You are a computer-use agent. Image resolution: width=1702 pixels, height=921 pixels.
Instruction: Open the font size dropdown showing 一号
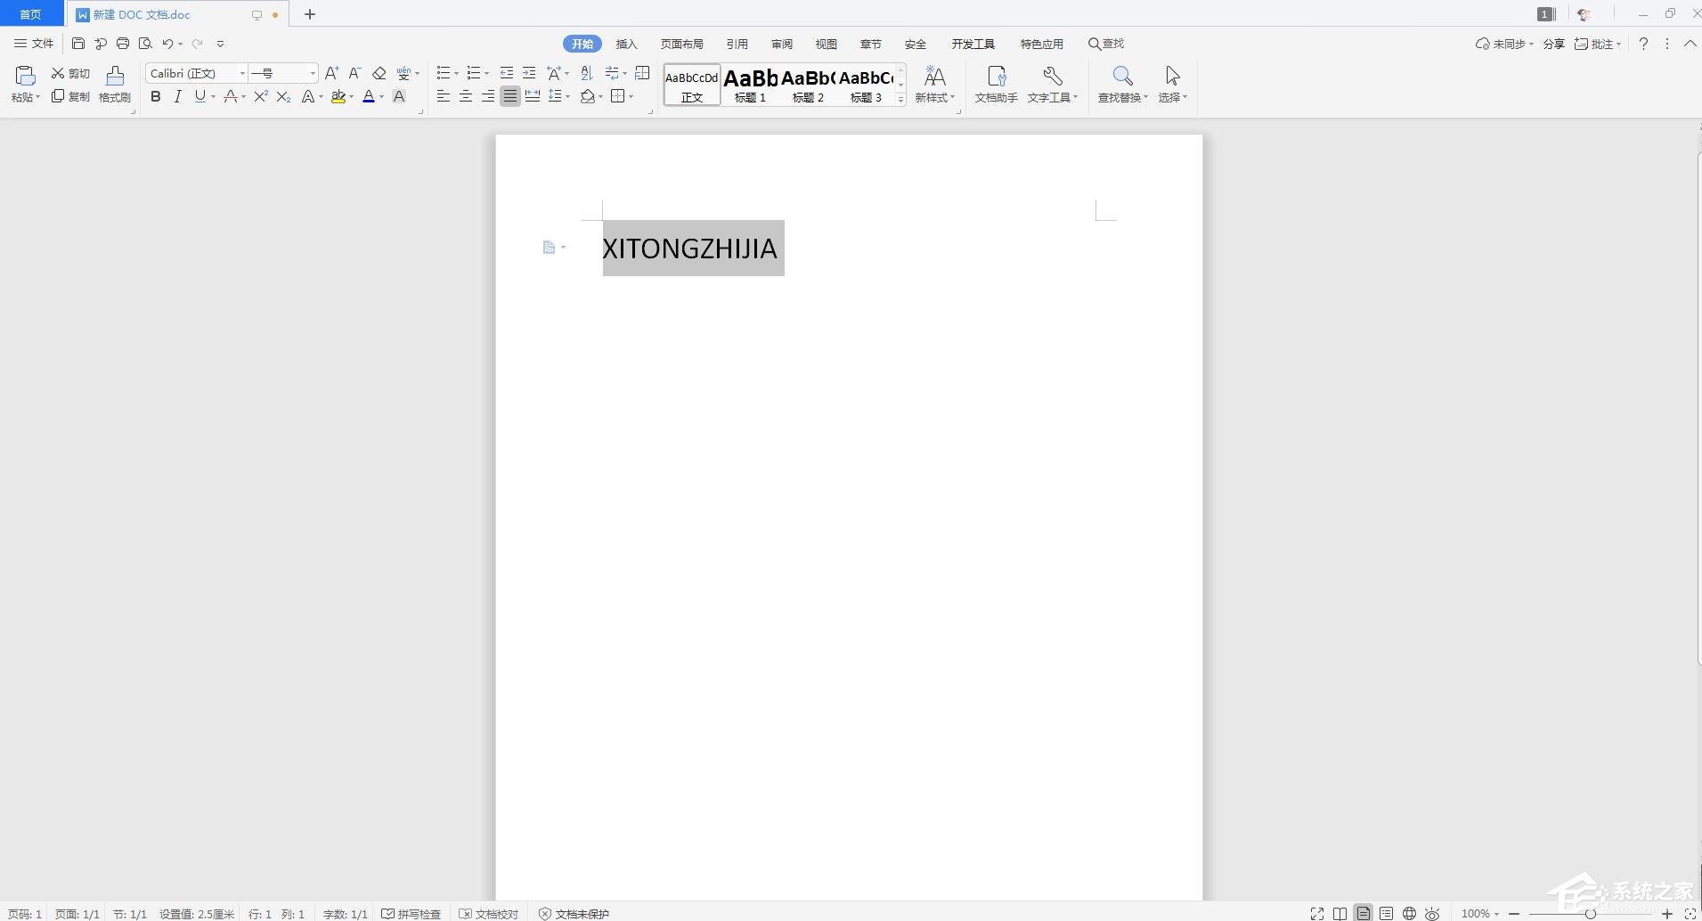point(312,73)
